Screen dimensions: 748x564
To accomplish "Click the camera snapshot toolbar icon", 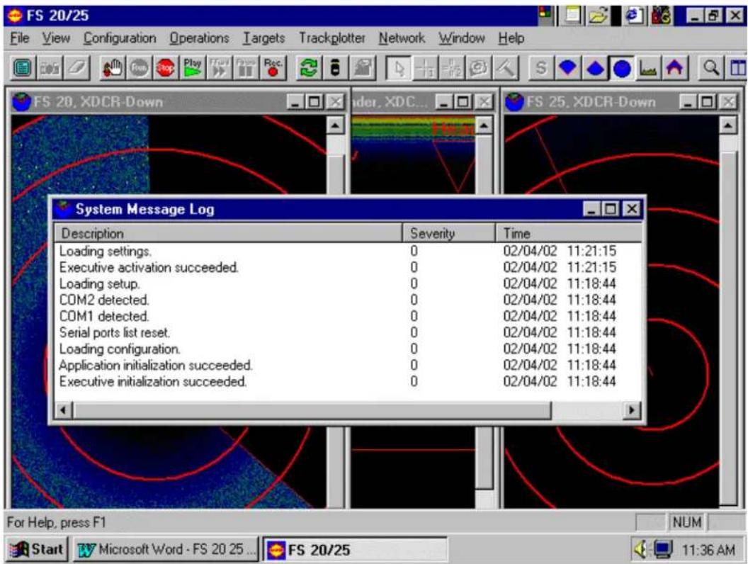I will (x=50, y=68).
